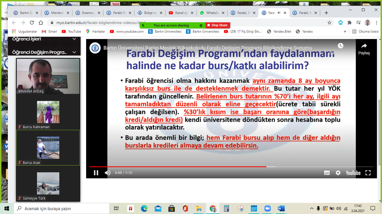Close the Mevlana tab
This screenshot has height=214, width=382.
pos(68,13)
